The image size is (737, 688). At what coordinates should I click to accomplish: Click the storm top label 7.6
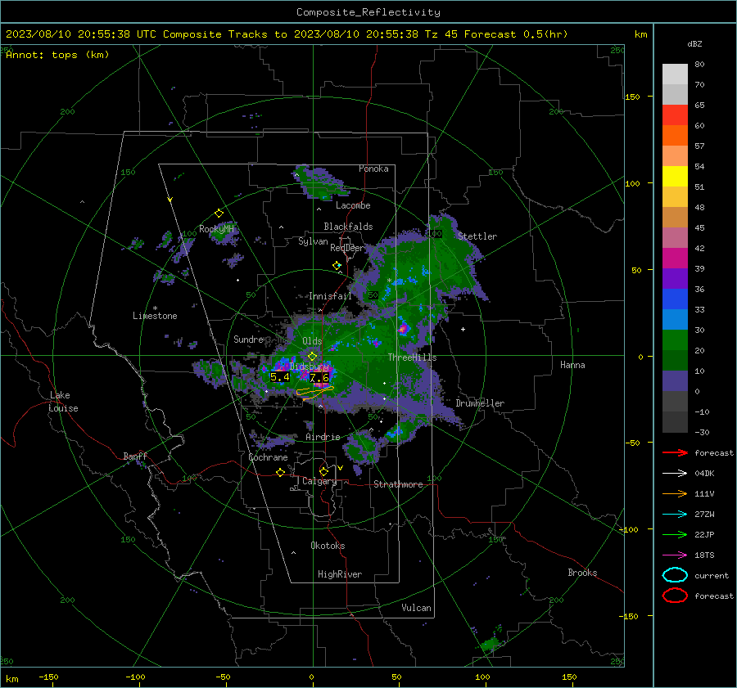(319, 378)
